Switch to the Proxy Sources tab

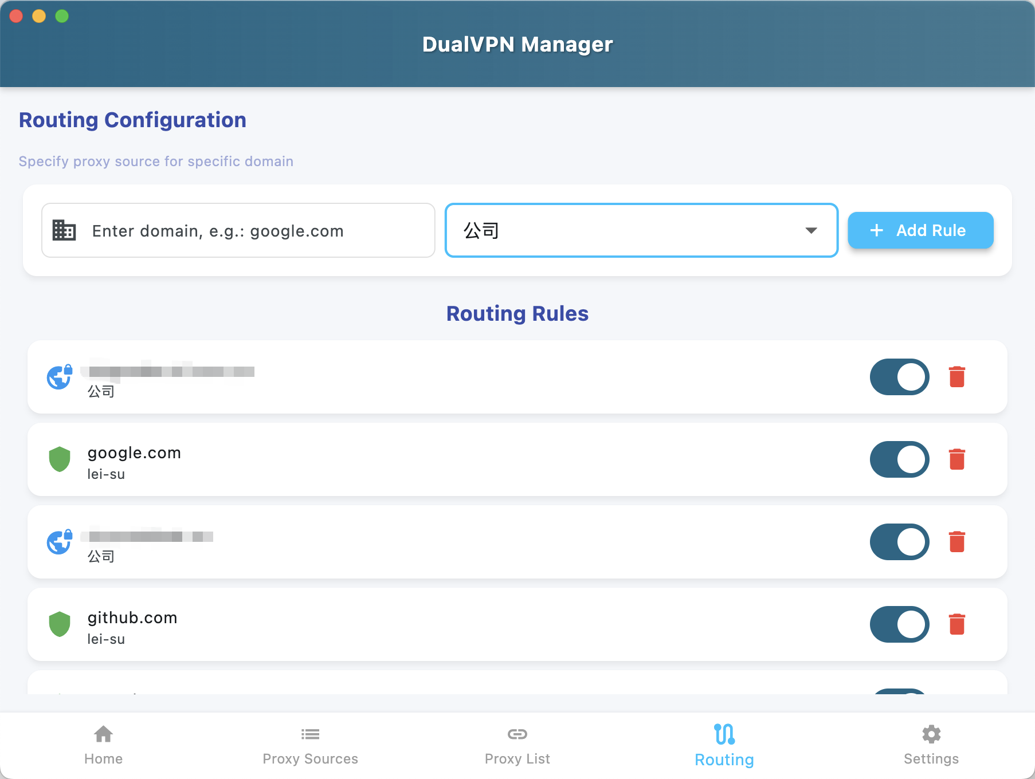coord(310,745)
